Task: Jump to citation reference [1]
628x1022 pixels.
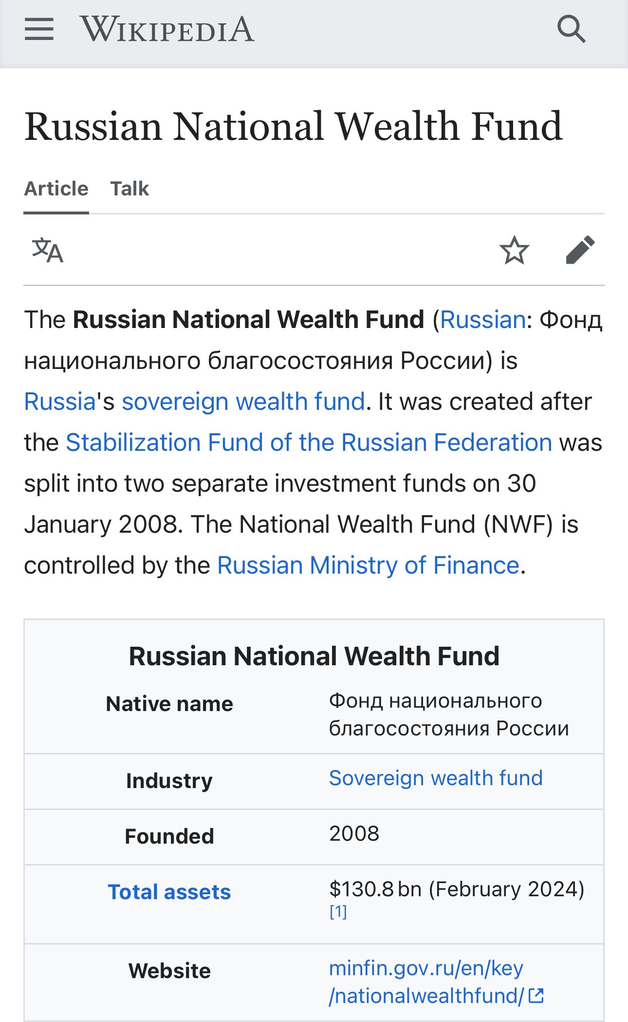Action: [338, 911]
